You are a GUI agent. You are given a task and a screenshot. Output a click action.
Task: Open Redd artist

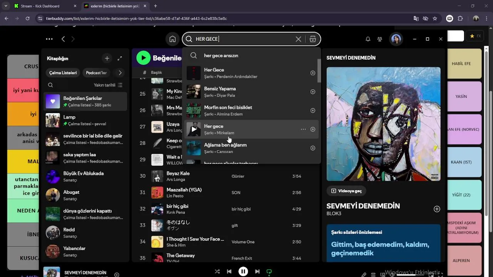pyautogui.click(x=85, y=233)
